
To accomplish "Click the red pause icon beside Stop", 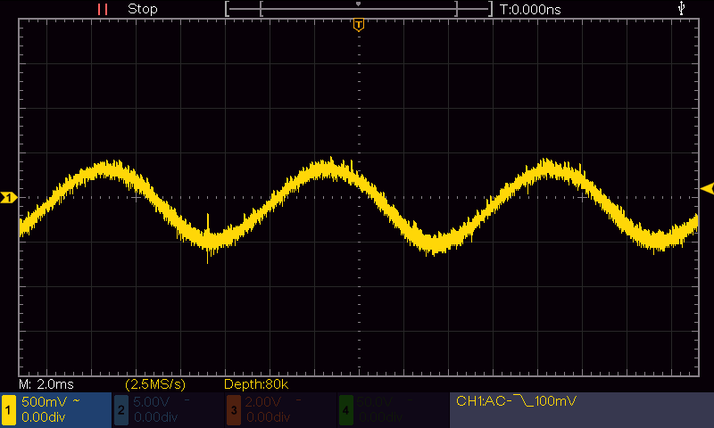I will 103,9.
